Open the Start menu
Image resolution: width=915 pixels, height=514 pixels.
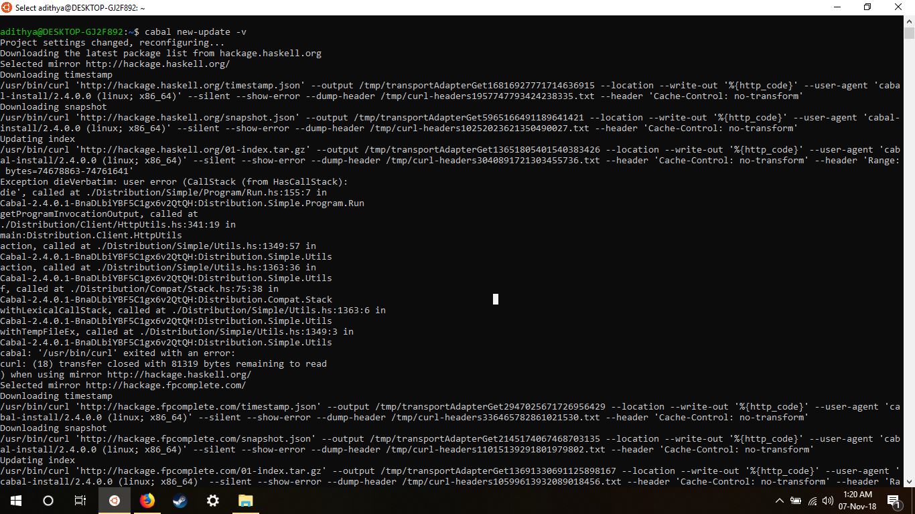point(15,500)
